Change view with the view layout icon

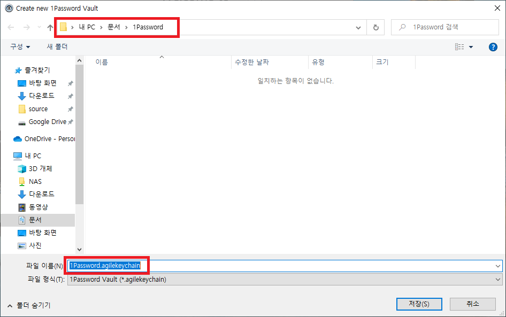(x=459, y=47)
